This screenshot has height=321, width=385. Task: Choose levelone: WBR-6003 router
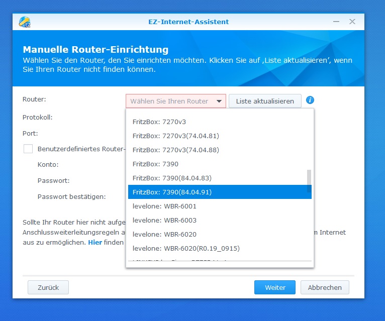click(220, 220)
